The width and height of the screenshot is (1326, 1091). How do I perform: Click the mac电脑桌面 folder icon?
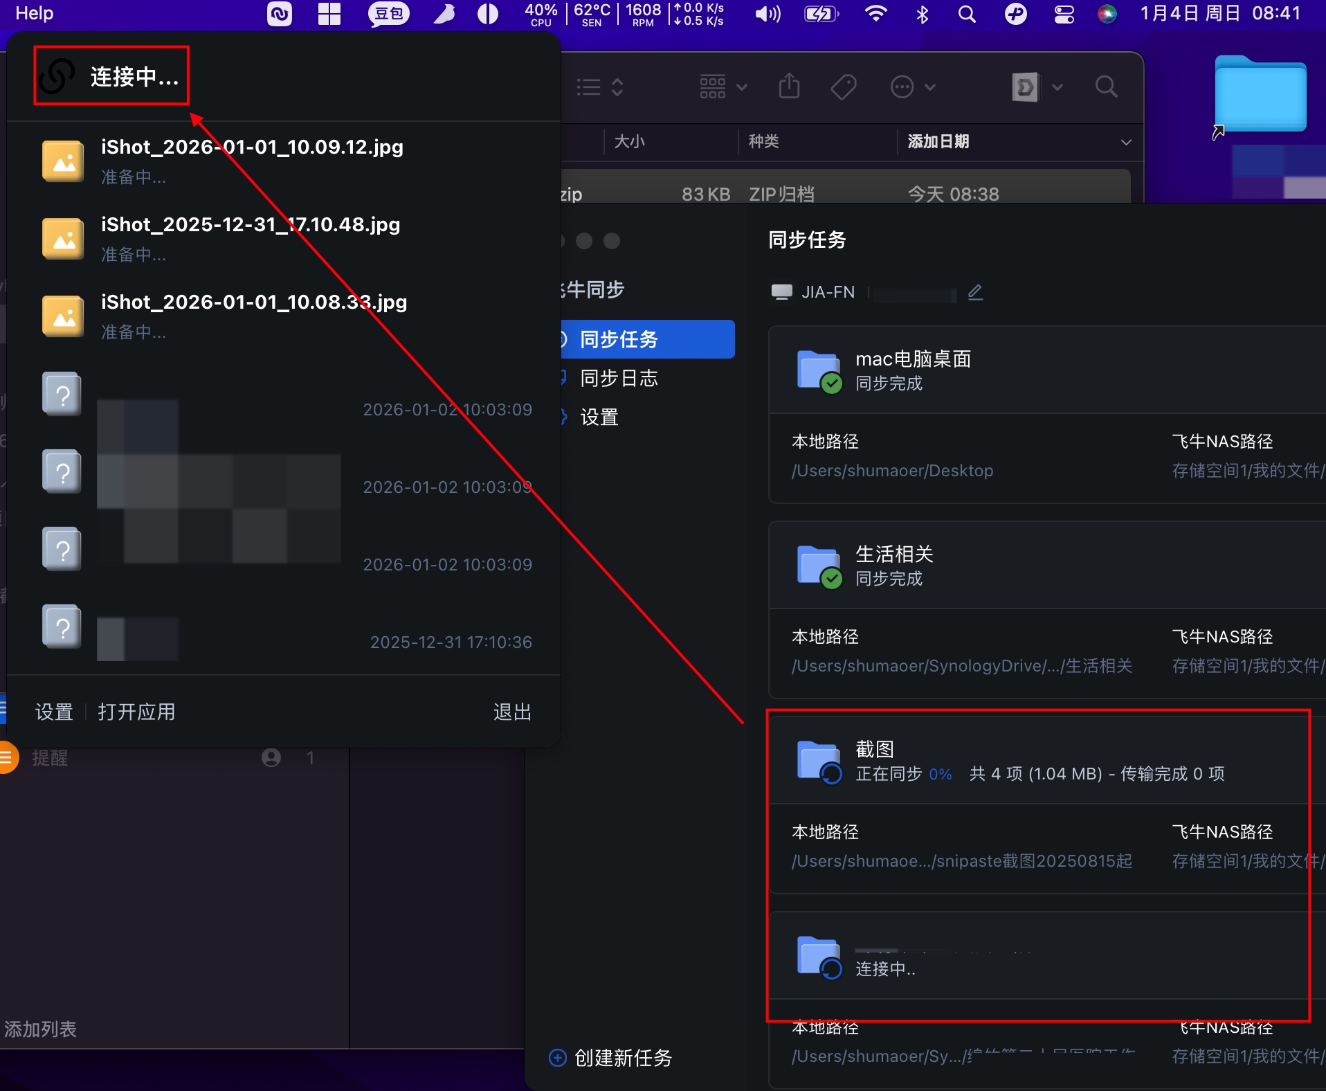pyautogui.click(x=819, y=371)
